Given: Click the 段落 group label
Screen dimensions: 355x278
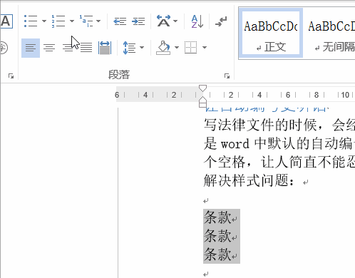Looking at the screenshot, I should (x=119, y=75).
